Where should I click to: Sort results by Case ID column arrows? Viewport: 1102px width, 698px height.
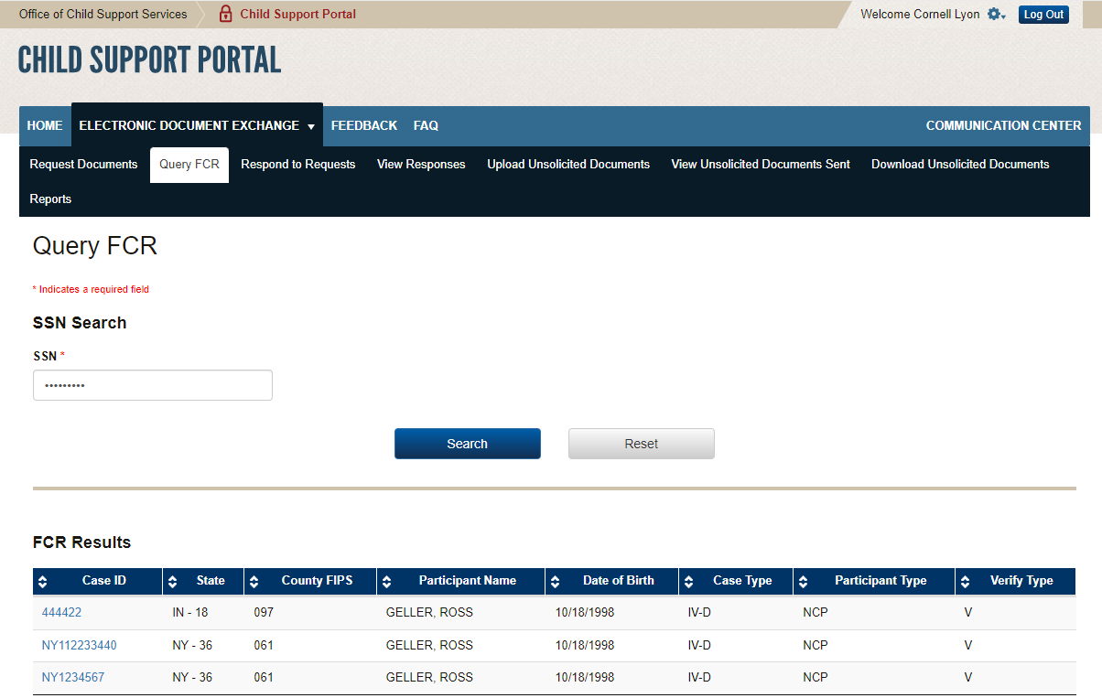tap(44, 581)
